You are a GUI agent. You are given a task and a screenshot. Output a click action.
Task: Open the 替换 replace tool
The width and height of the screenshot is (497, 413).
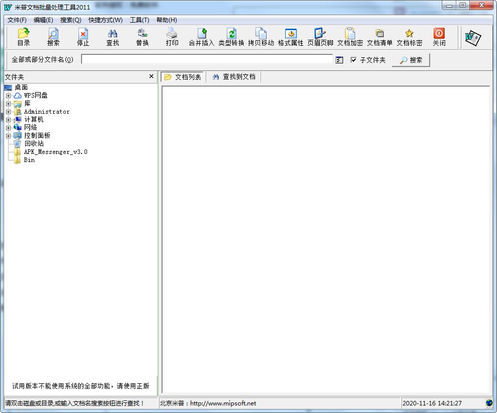(142, 37)
